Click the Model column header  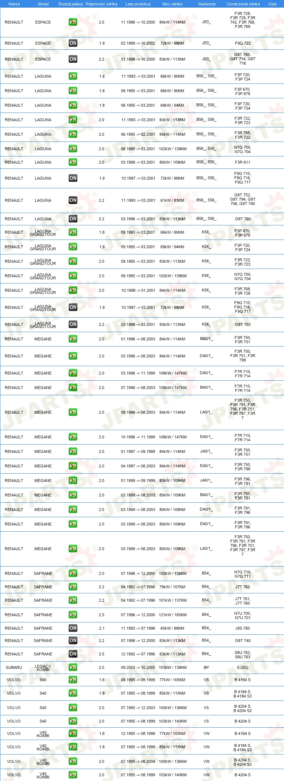click(x=43, y=4)
